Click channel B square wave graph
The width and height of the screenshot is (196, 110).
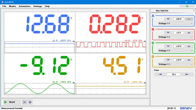coord(111,47)
